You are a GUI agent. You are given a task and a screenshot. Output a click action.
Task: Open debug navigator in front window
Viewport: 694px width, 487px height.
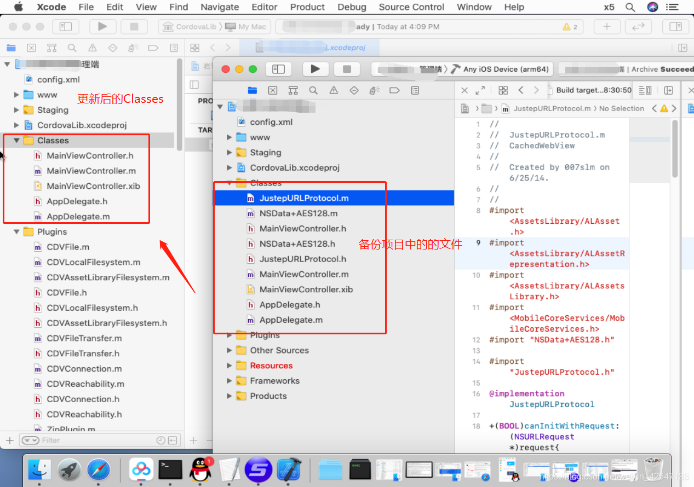click(375, 90)
